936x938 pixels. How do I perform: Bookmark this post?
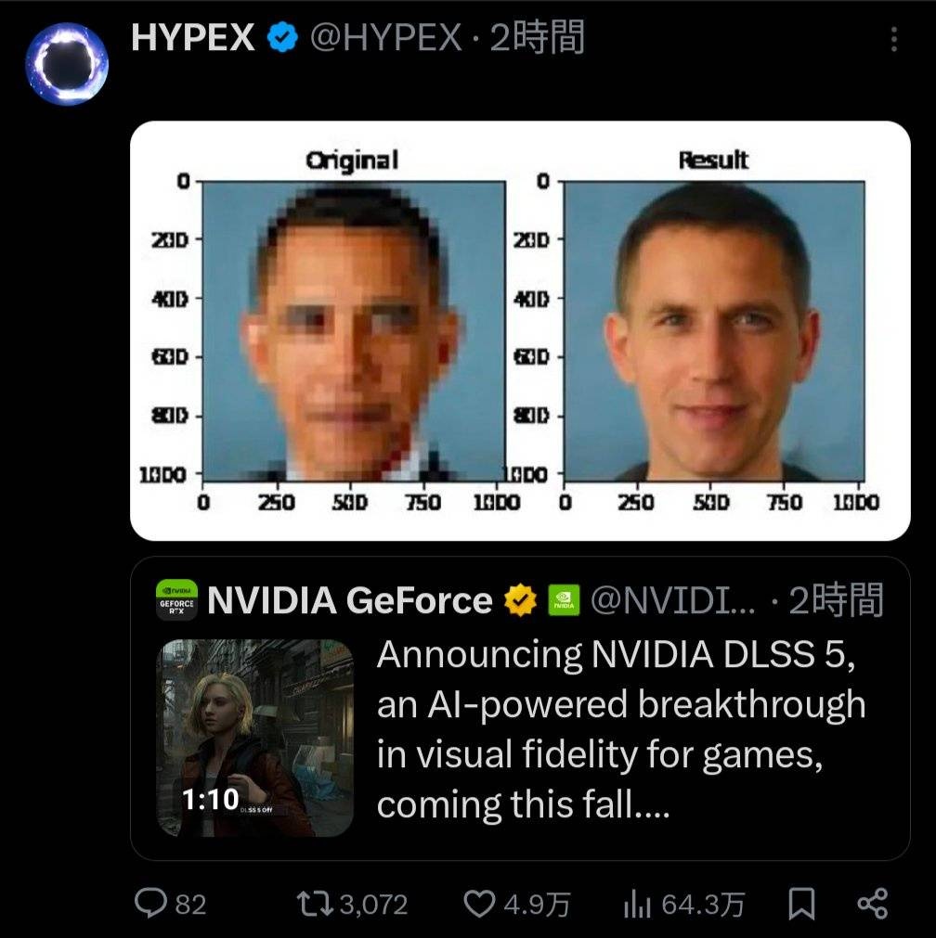801,904
